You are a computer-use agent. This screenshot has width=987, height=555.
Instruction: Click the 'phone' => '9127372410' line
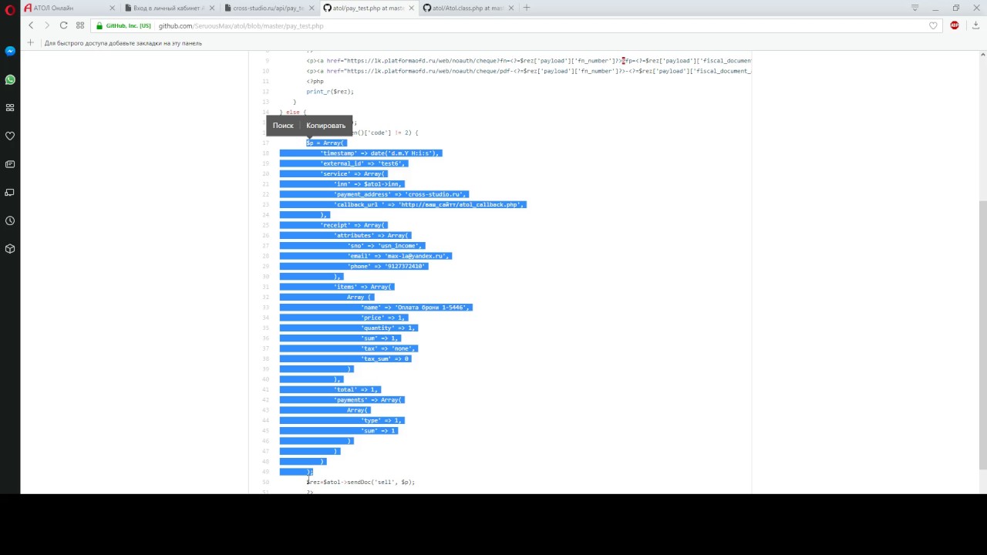(387, 266)
